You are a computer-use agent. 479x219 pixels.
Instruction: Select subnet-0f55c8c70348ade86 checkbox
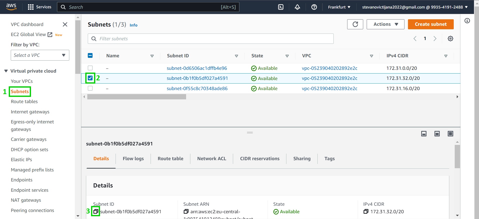tap(90, 88)
